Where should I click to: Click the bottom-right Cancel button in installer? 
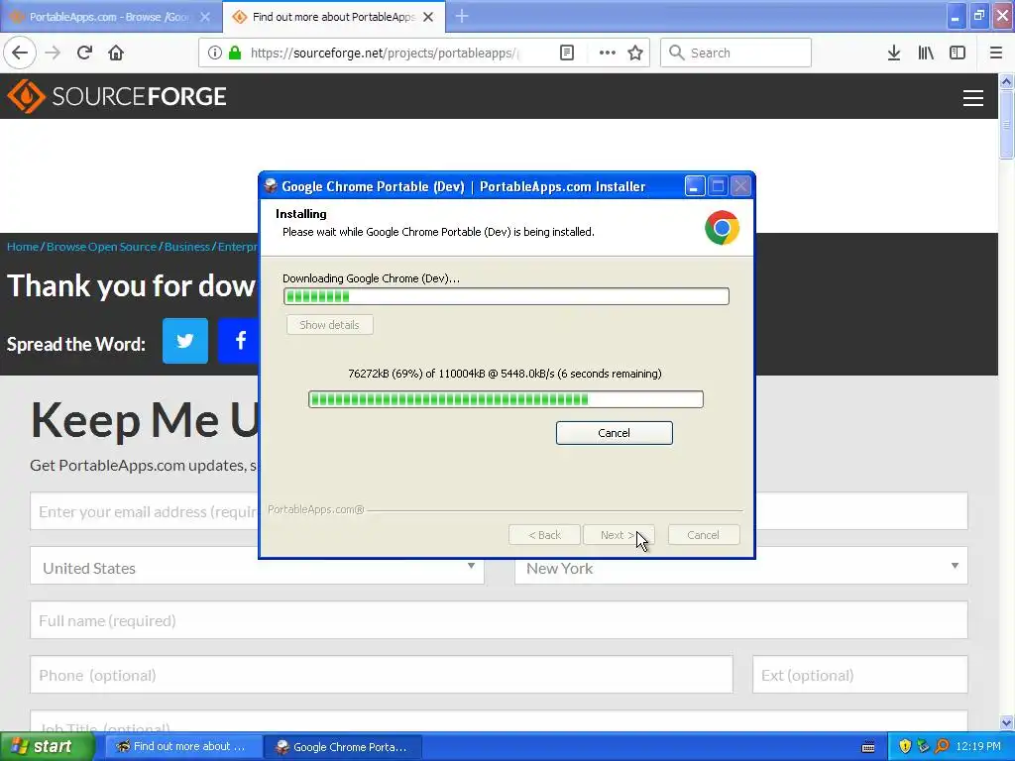pos(704,535)
